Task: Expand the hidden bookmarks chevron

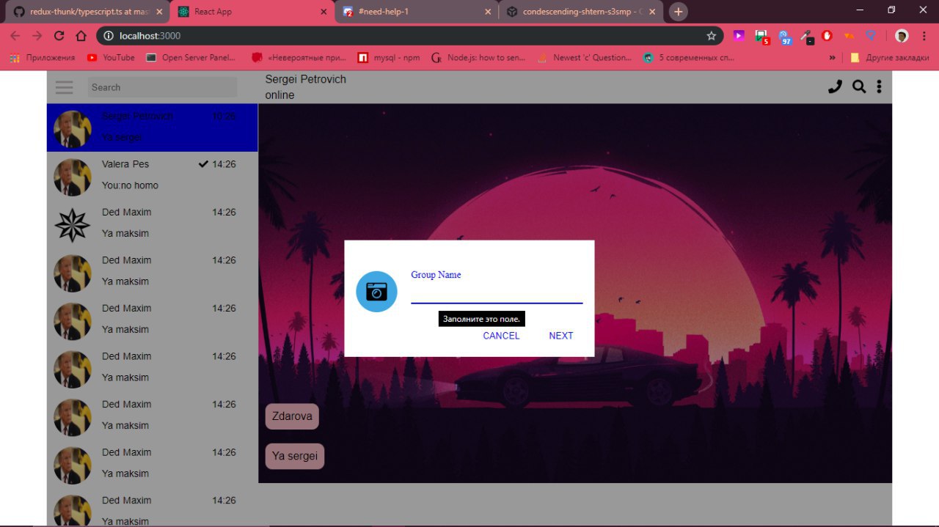Action: (x=833, y=58)
